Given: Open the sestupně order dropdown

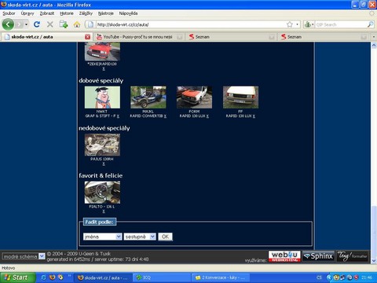Looking at the screenshot, I should tap(140, 237).
